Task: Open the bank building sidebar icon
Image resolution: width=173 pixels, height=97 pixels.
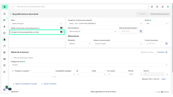Action: point(5,59)
